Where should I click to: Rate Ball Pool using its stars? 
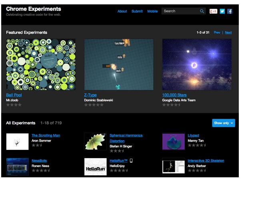[14, 105]
